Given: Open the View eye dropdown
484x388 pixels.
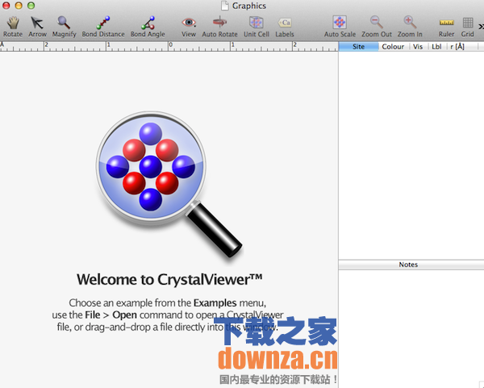Looking at the screenshot, I should (x=189, y=27).
